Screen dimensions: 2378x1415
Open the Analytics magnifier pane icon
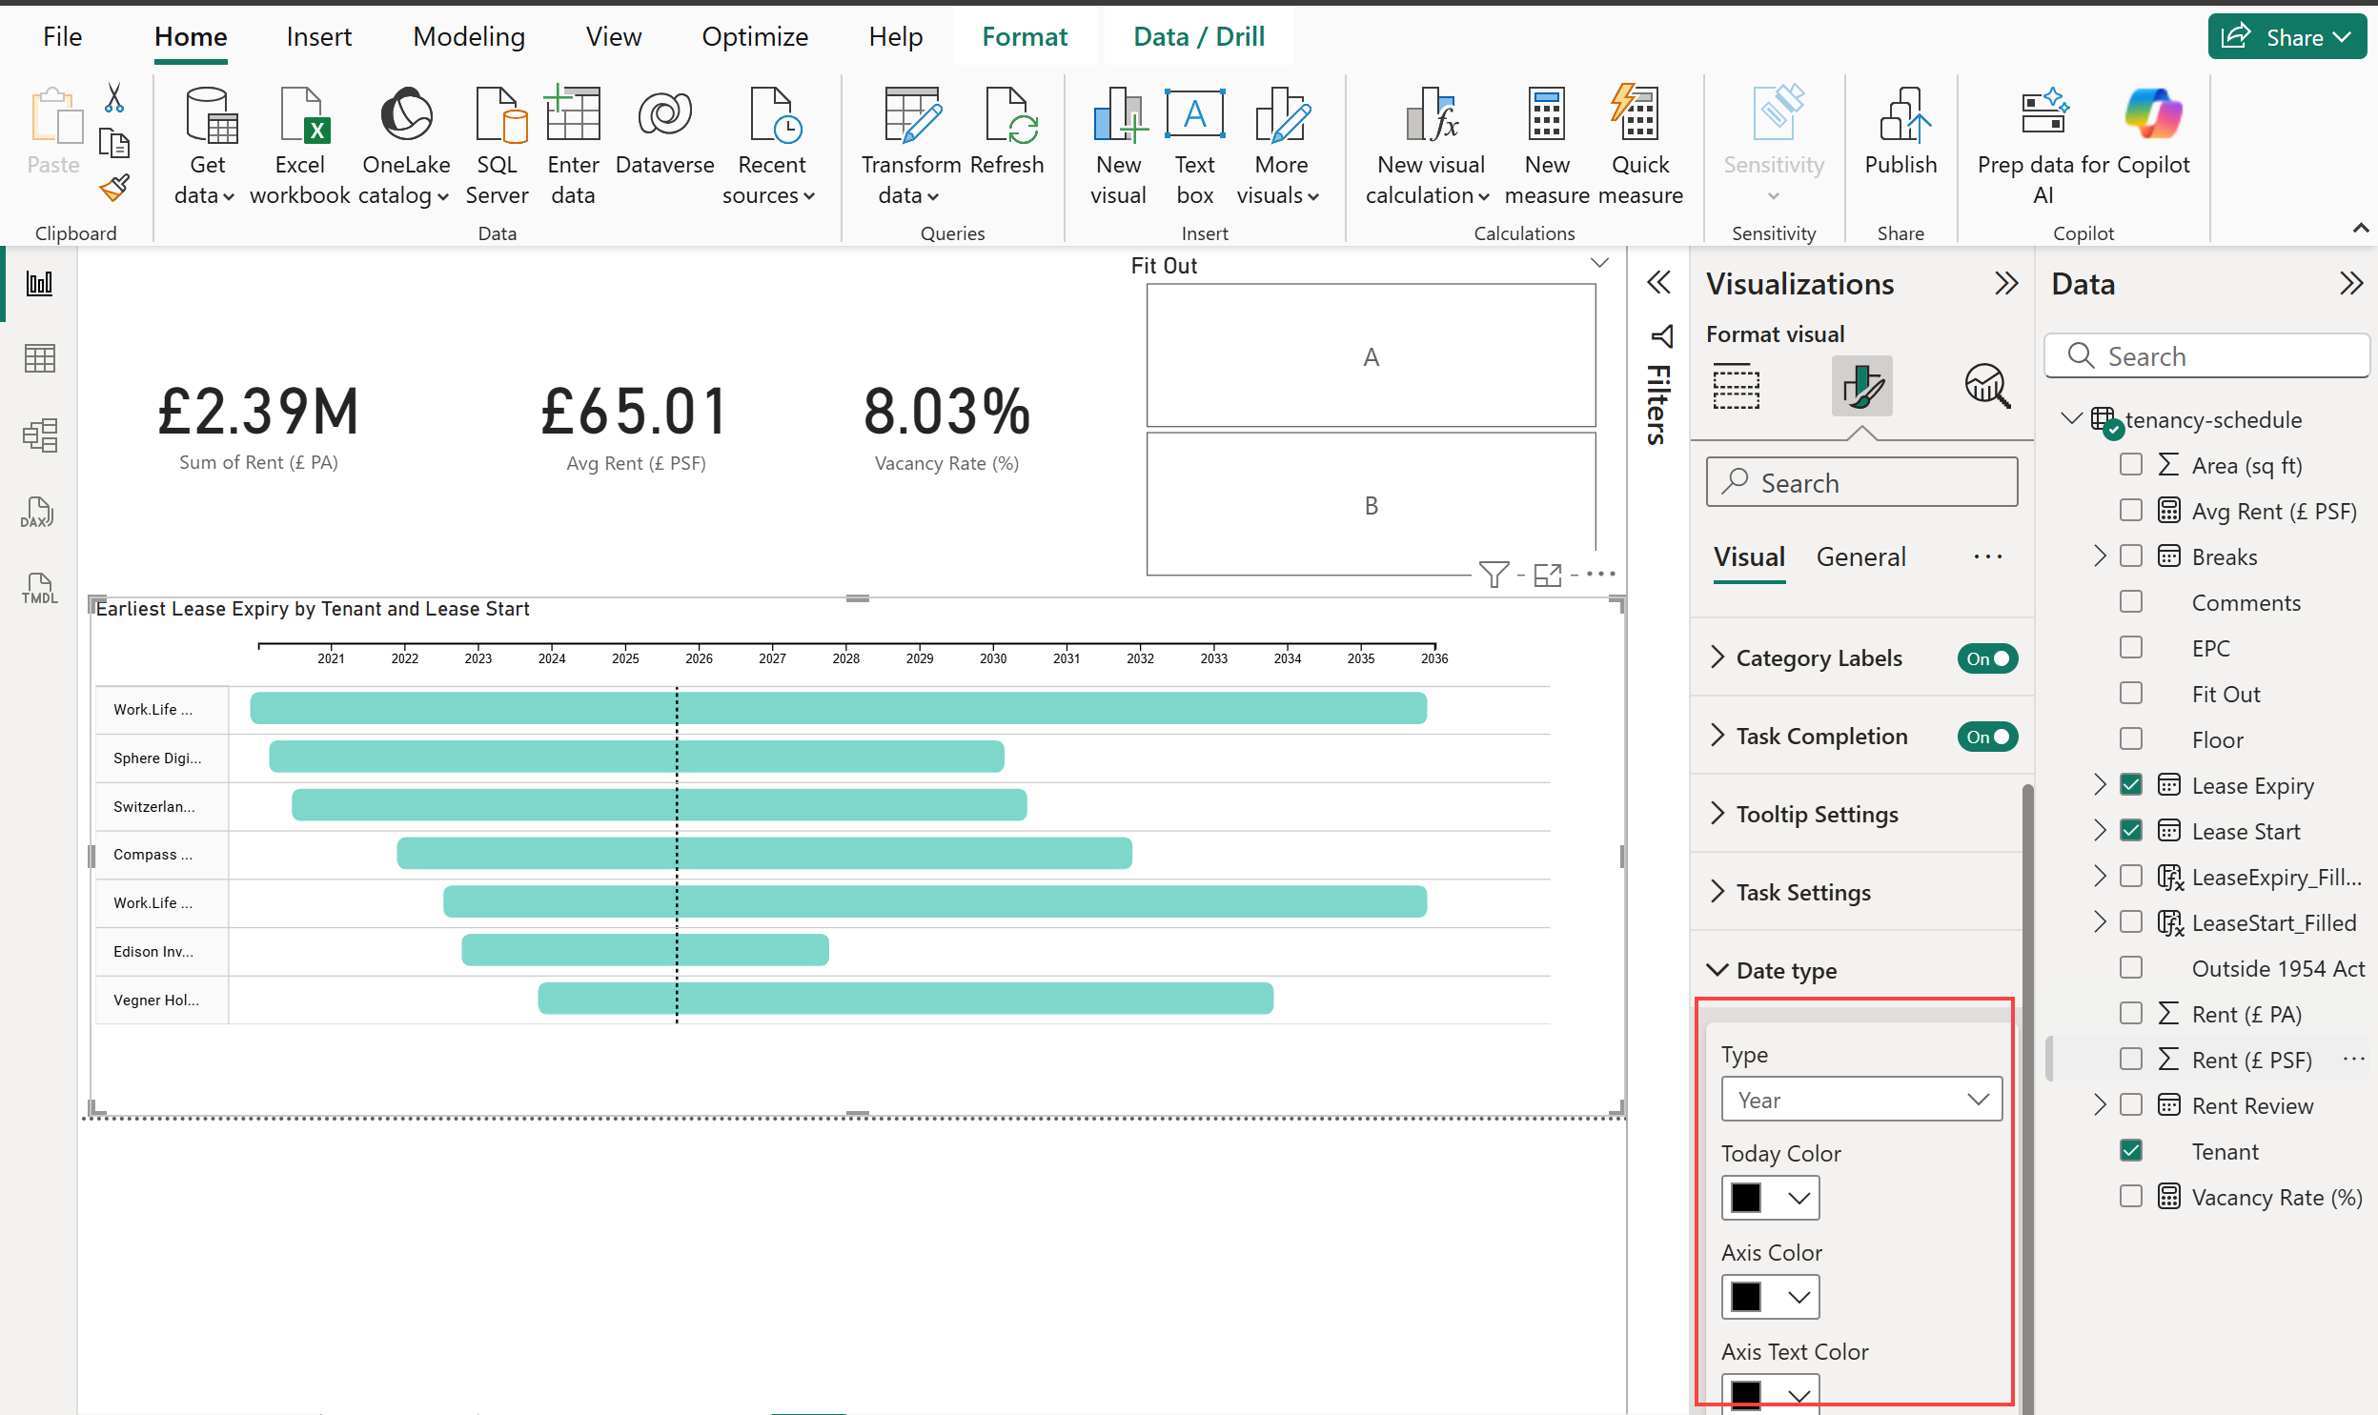coord(1986,386)
